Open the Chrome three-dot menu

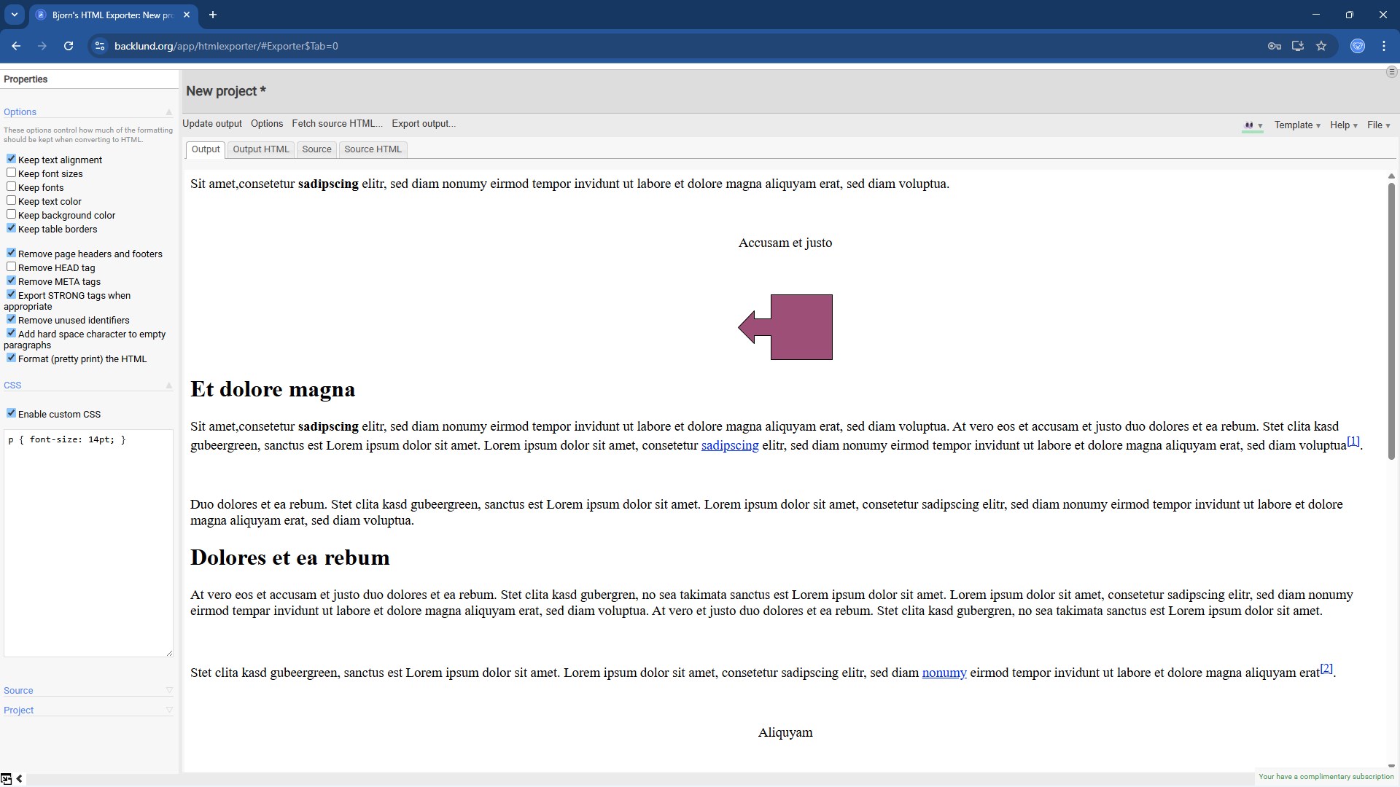click(1384, 46)
